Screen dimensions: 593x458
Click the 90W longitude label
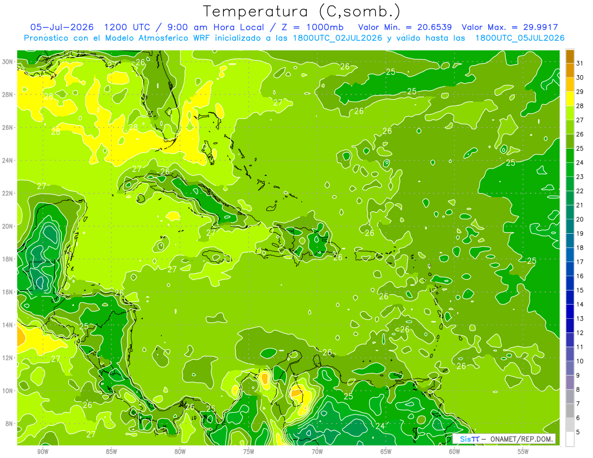(x=42, y=452)
